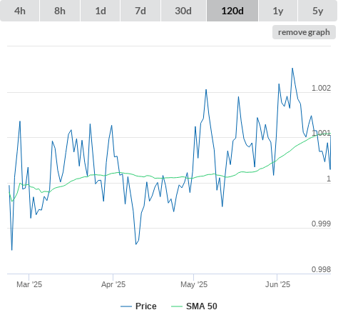Choose the 1d time range tab

point(101,11)
